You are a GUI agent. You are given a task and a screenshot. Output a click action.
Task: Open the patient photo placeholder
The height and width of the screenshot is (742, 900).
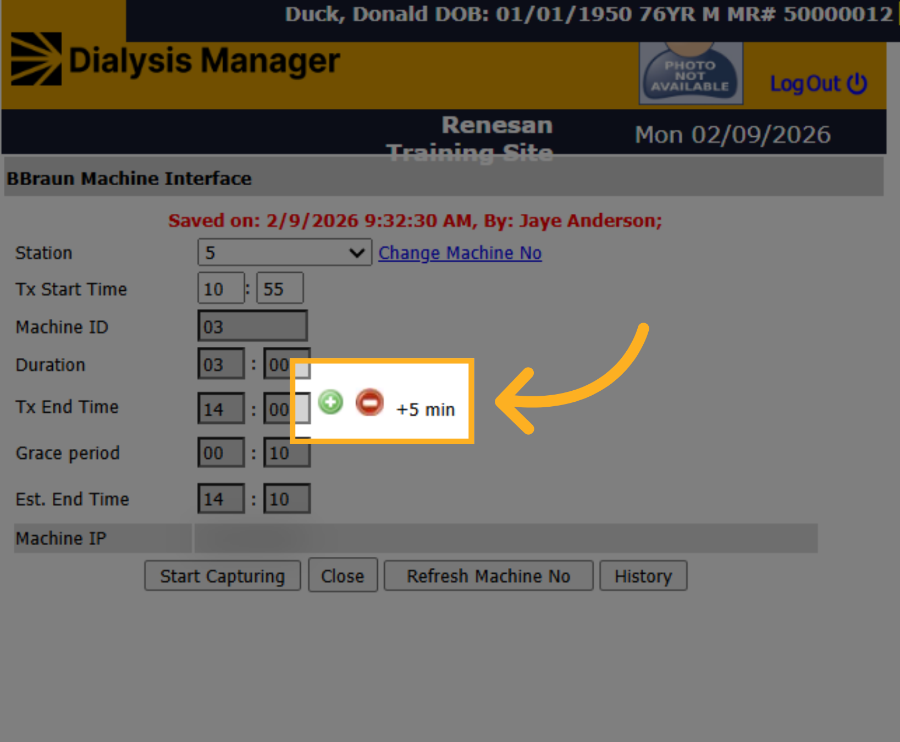(691, 73)
